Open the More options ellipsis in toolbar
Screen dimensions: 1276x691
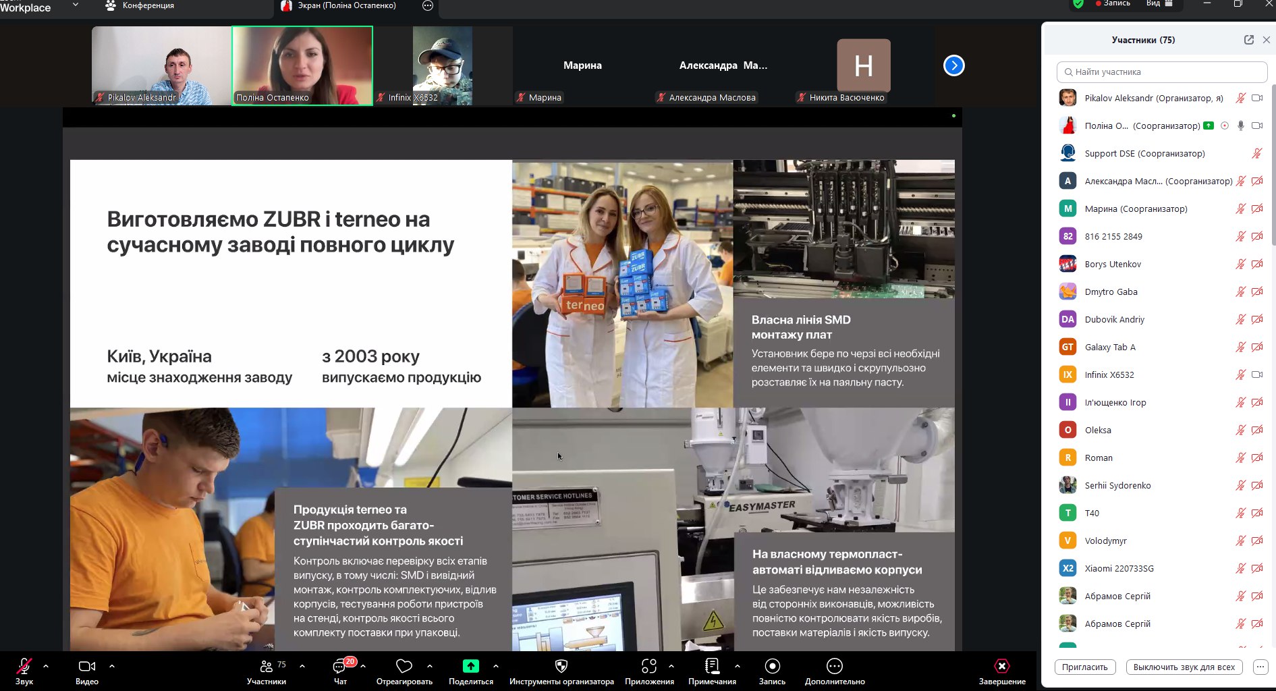834,667
